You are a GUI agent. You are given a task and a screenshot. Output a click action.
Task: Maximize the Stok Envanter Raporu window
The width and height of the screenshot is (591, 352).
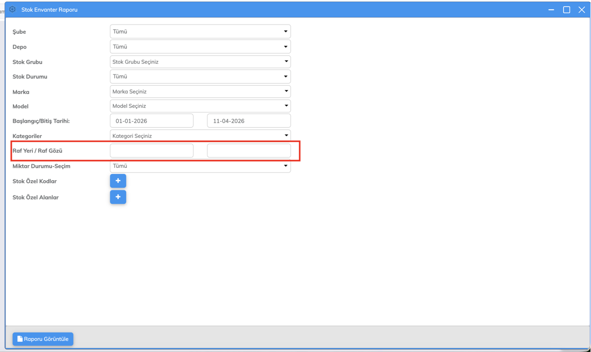pyautogui.click(x=566, y=10)
